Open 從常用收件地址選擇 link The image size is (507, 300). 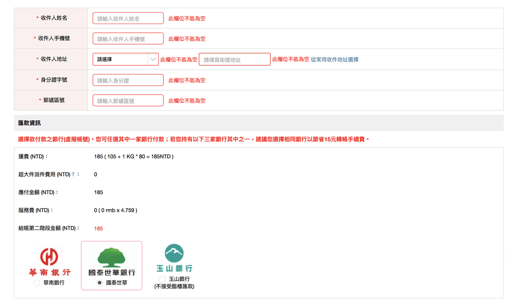335,60
